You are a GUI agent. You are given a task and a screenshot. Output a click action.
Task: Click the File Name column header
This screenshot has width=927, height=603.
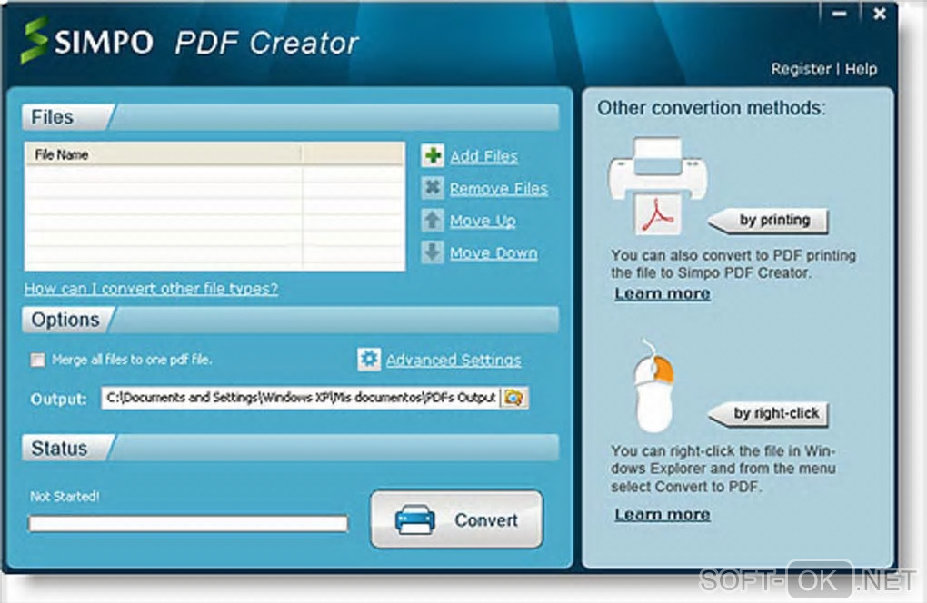click(164, 154)
